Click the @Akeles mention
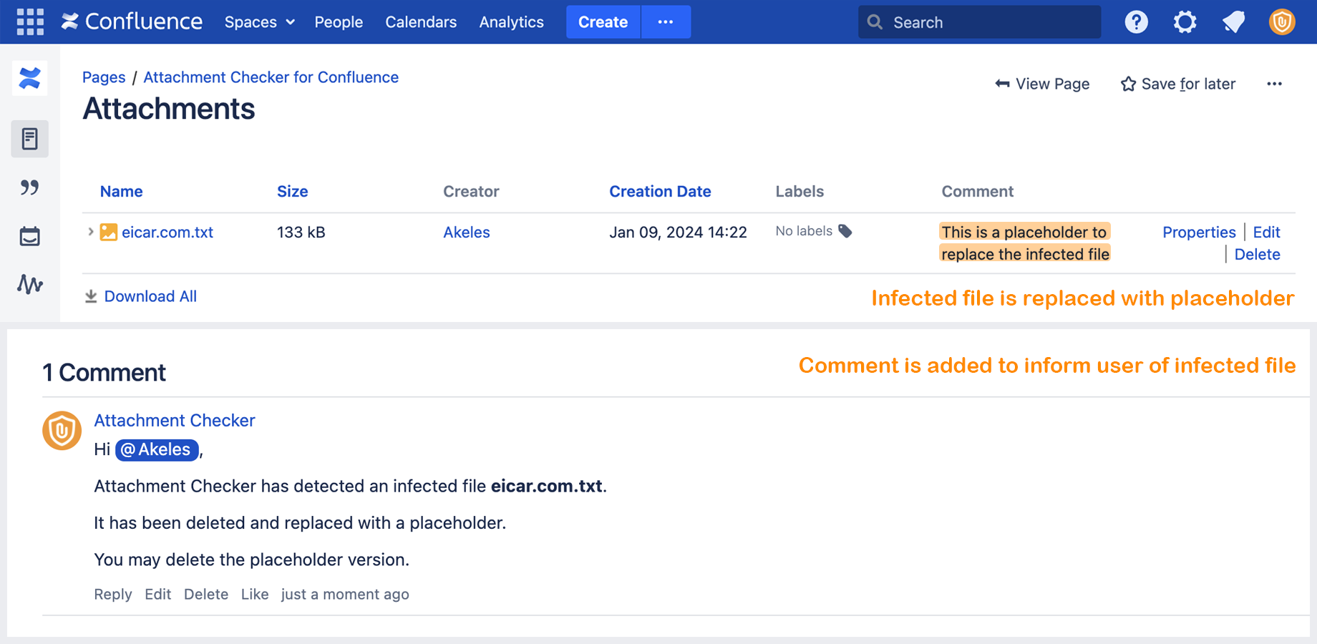 pos(157,449)
